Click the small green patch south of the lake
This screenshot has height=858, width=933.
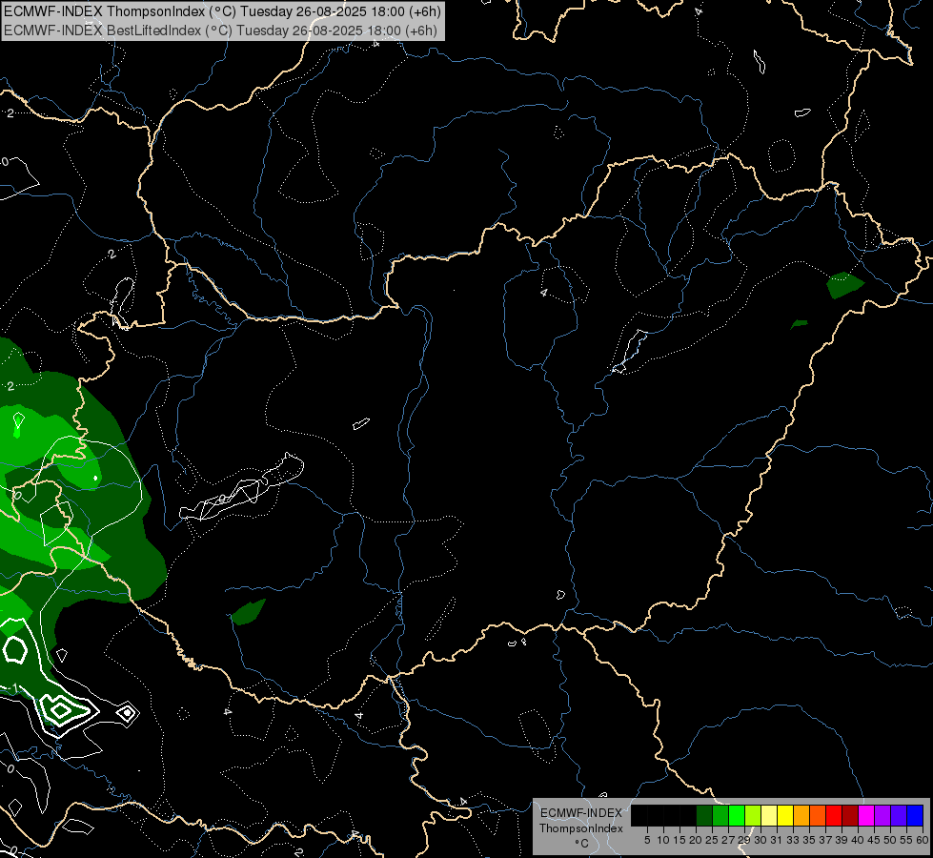248,612
